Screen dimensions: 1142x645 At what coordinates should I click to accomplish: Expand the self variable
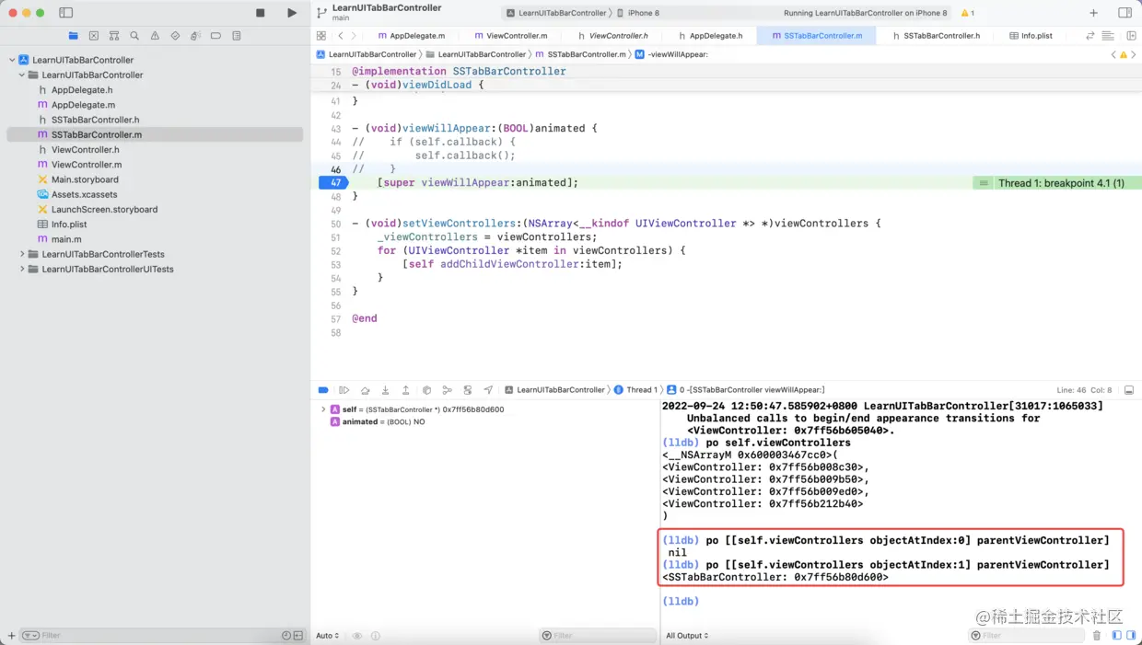pyautogui.click(x=323, y=409)
